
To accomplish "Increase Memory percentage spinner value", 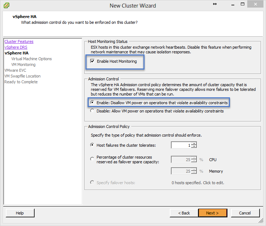I will pyautogui.click(x=194, y=170).
